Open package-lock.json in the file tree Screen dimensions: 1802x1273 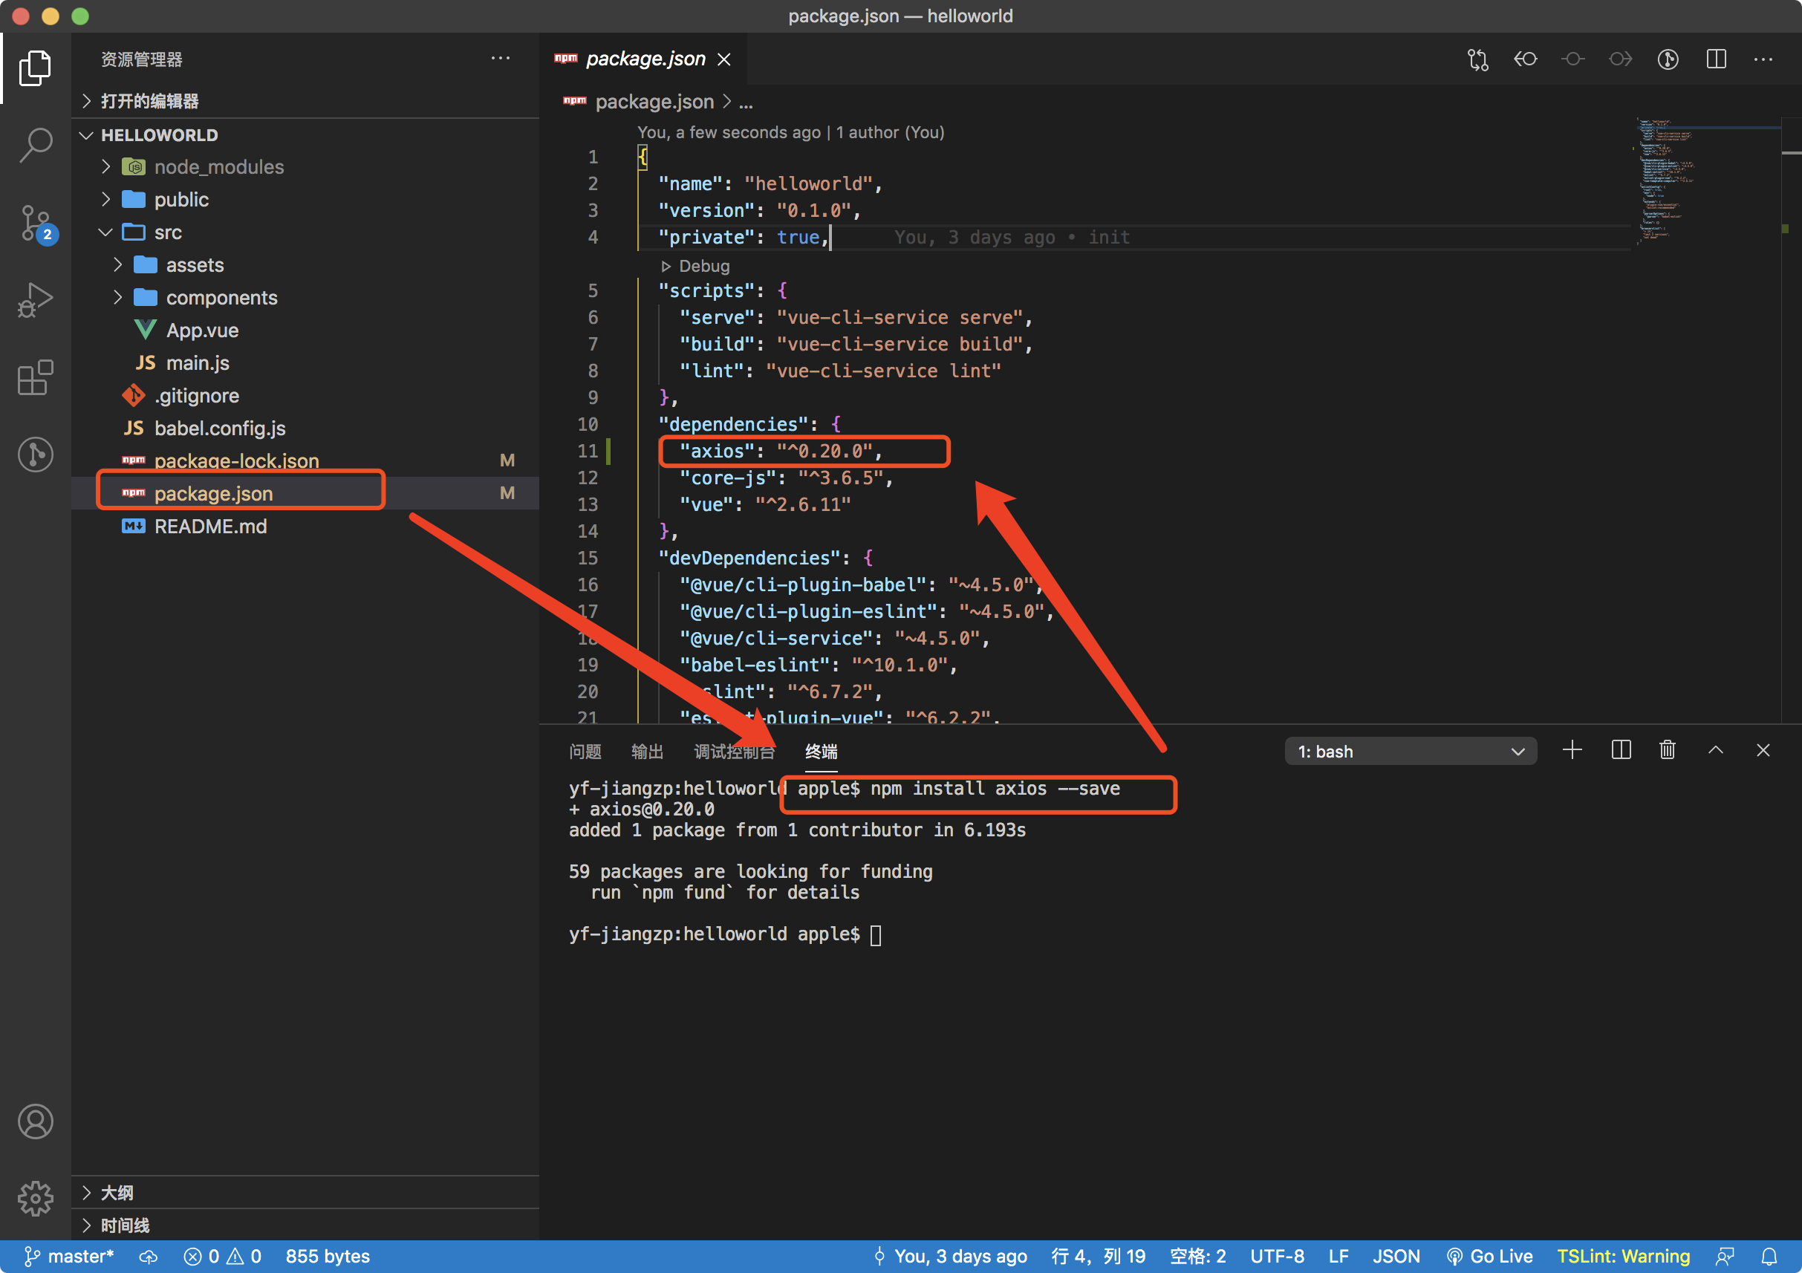click(x=236, y=460)
